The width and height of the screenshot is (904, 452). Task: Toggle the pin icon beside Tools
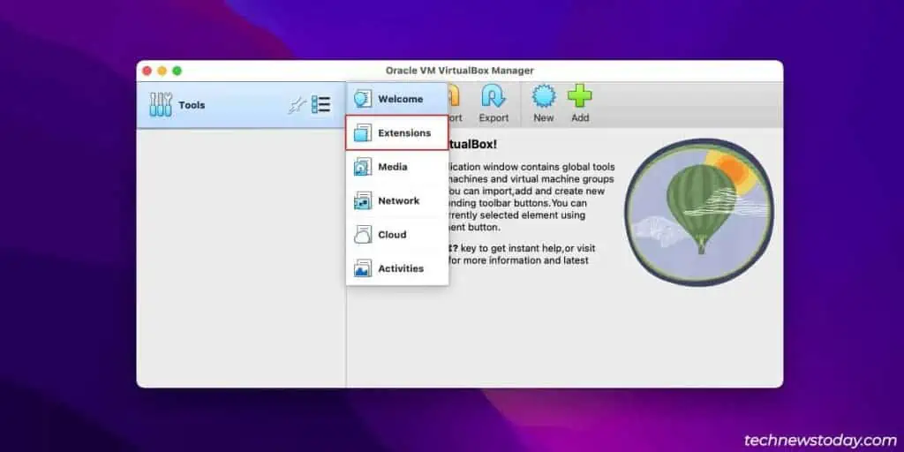(297, 105)
